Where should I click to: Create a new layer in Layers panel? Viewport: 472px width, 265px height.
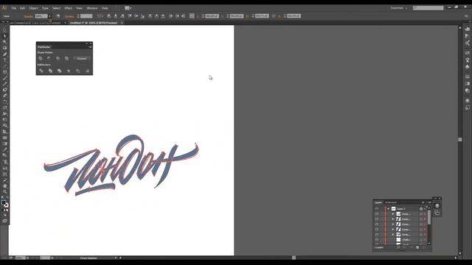[x=417, y=247]
